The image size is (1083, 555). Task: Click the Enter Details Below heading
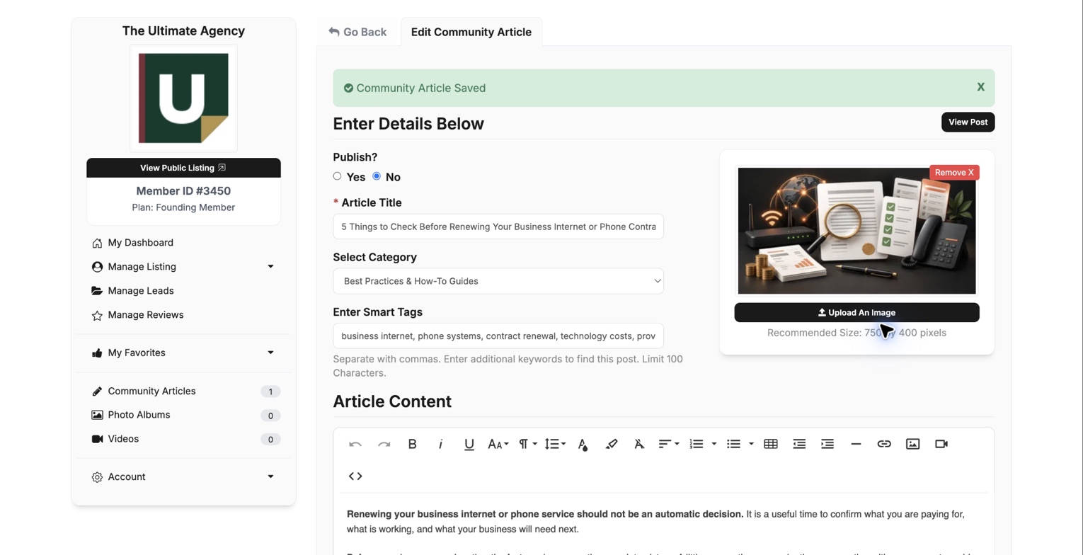click(x=408, y=124)
